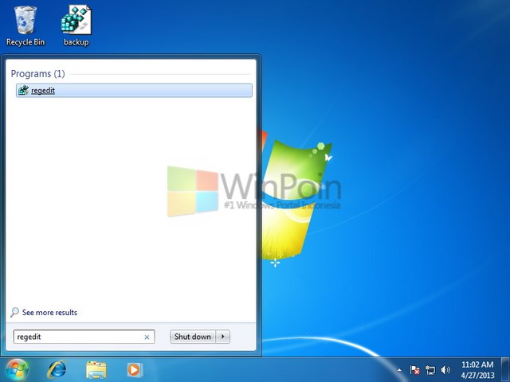Click See more results link
Viewport: 510px width, 382px height.
[49, 313]
